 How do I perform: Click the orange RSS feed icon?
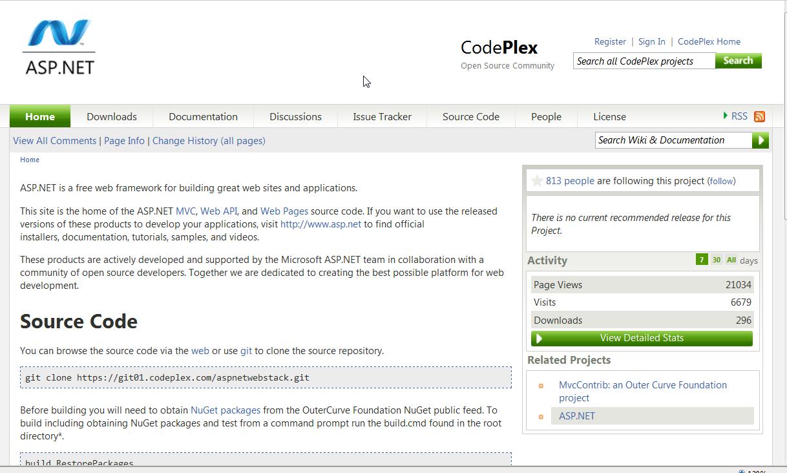tap(760, 117)
